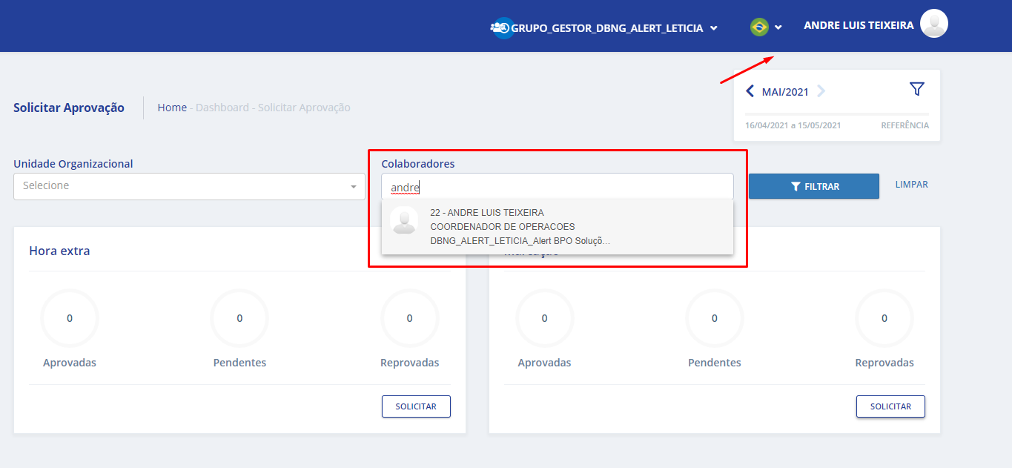The image size is (1012, 468).
Task: Click ANDRE LUIS TEIXEIRA user name
Action: point(858,25)
